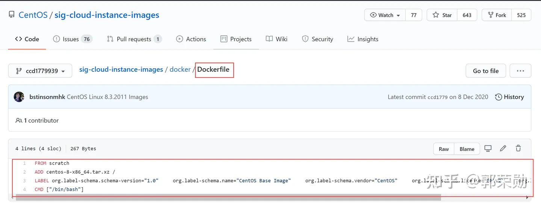Screen dimensions: 541x203
Task: Go to sig-cloud-instance-images breadcrumb root
Action: pos(121,69)
